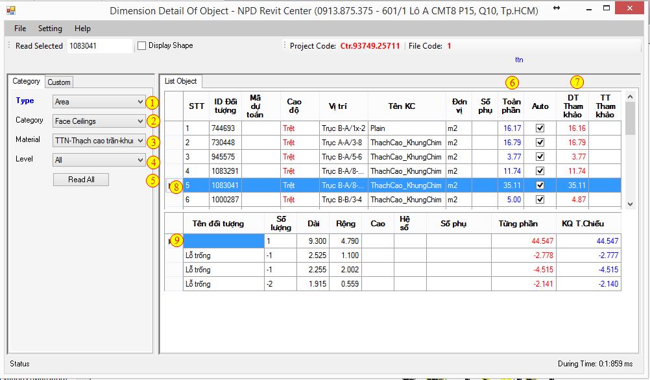This screenshot has height=380, width=650.
Task: Toggle Auto checkbox for object 744693
Action: [540, 128]
